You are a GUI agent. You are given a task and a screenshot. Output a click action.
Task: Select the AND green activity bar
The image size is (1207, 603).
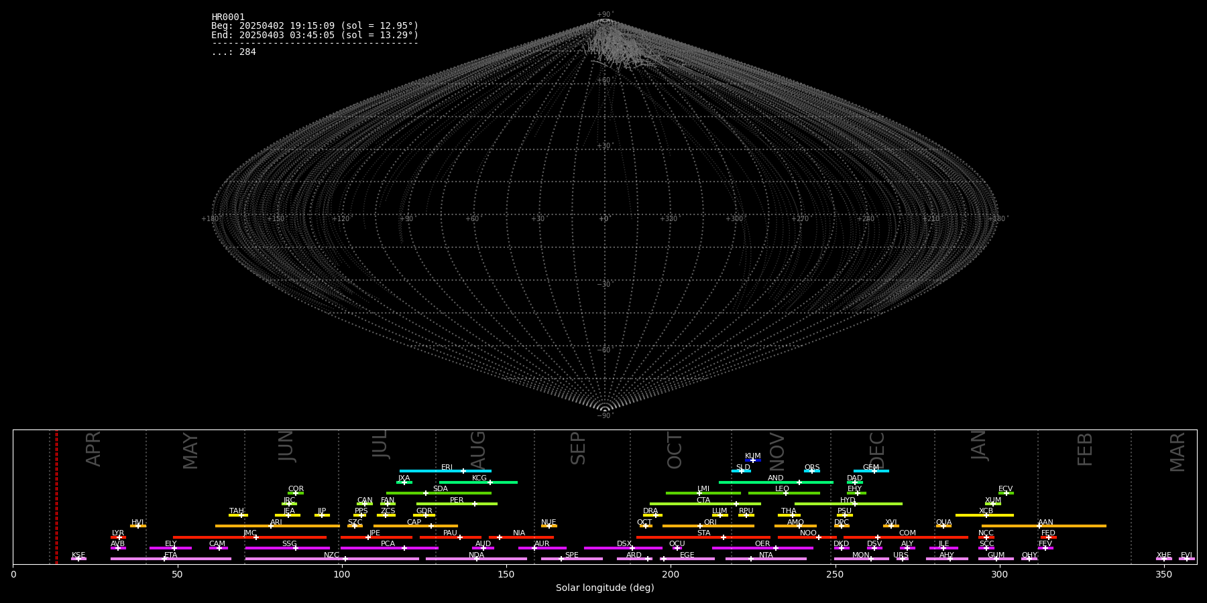[776, 482]
